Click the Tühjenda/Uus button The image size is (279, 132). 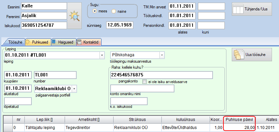(252, 9)
